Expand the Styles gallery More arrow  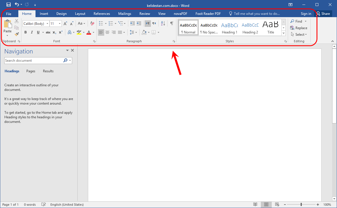click(x=284, y=33)
